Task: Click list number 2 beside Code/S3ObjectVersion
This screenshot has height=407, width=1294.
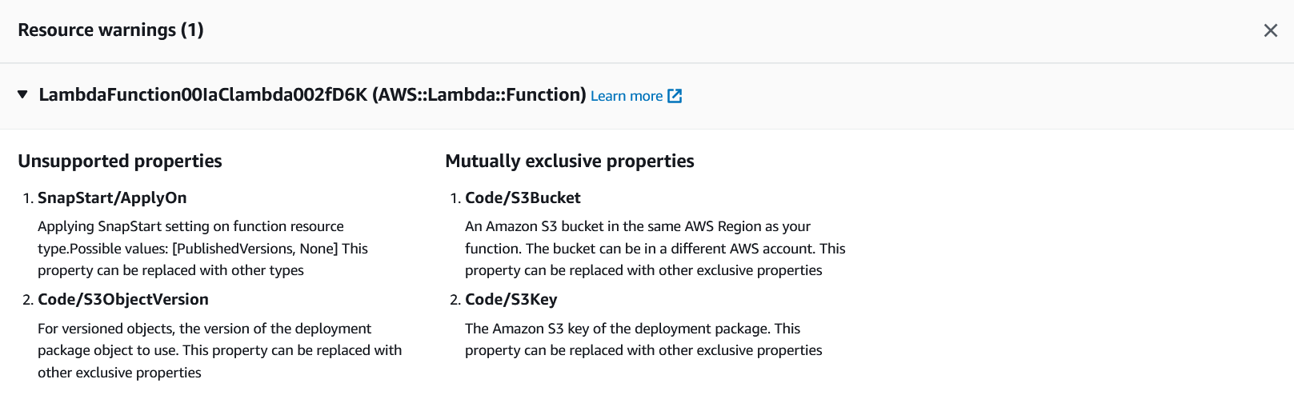Action: [28, 300]
